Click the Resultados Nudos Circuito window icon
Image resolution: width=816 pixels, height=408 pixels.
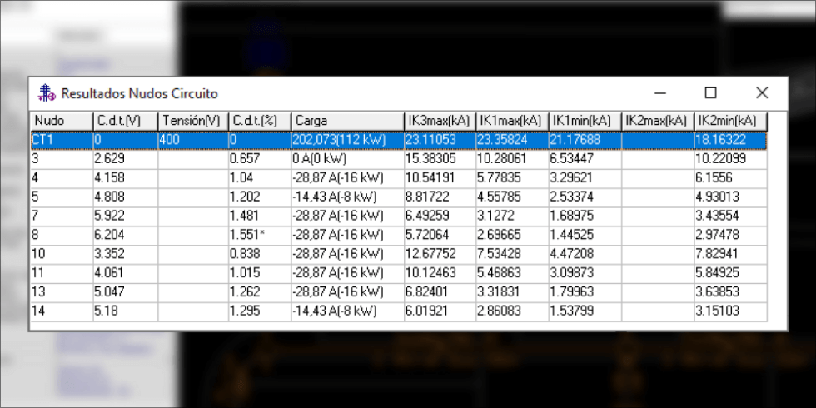[47, 93]
